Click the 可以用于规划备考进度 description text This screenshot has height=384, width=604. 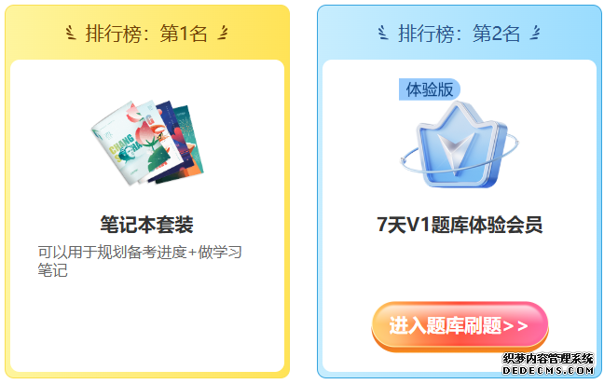112,253
